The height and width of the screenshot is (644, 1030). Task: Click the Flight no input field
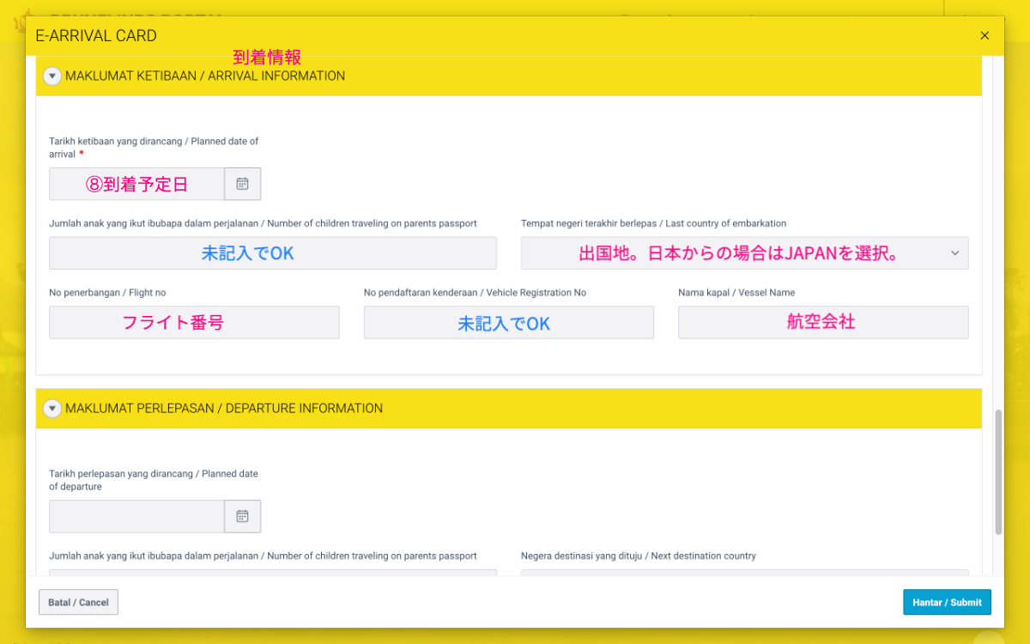[193, 322]
